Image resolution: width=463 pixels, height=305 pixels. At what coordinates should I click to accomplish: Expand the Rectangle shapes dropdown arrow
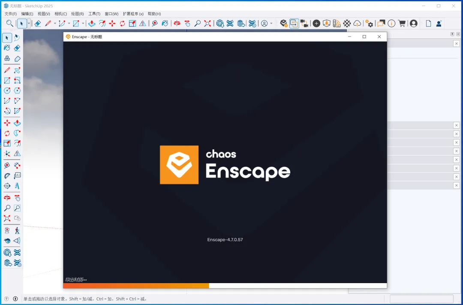[83, 23]
